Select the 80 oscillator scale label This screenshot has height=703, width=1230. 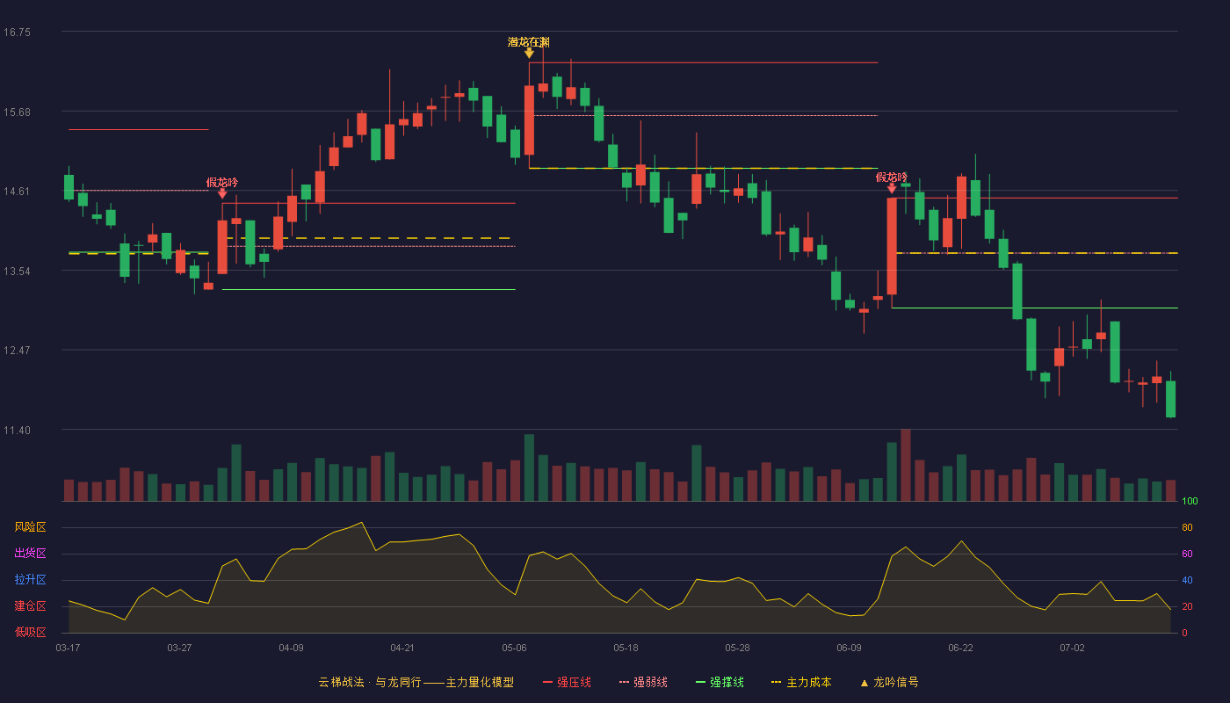click(1187, 527)
